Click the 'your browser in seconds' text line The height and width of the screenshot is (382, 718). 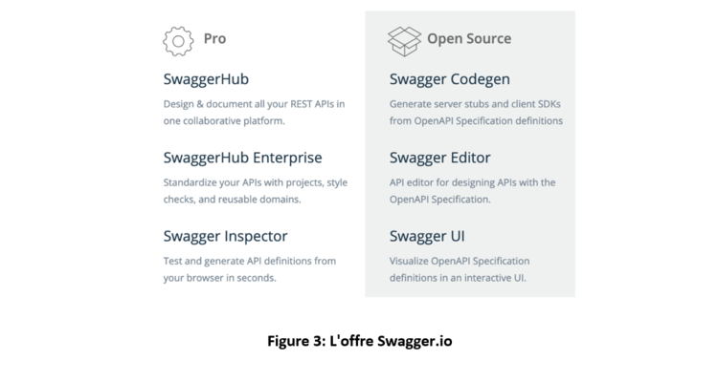[x=220, y=278]
